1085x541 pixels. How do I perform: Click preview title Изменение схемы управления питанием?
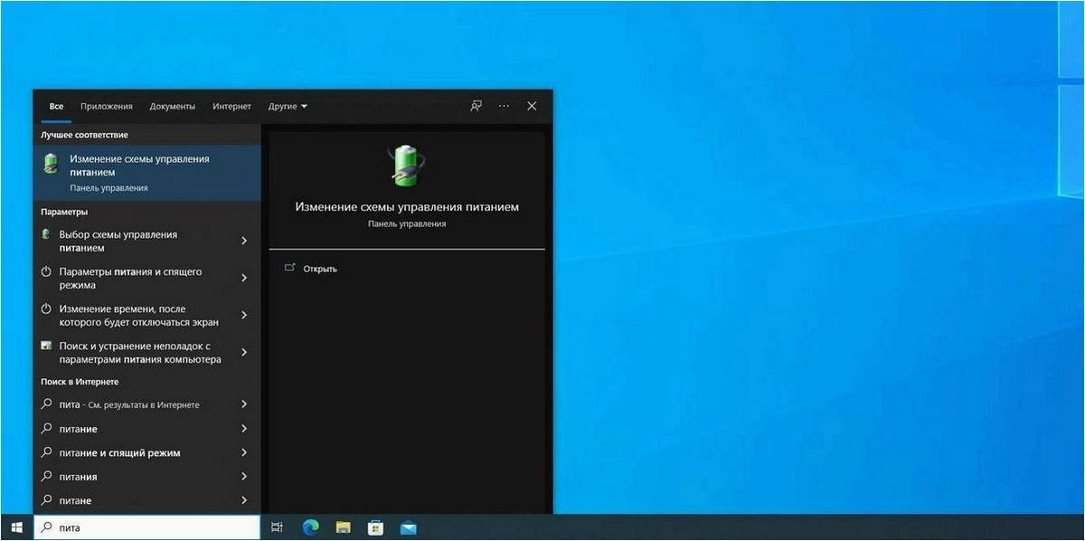(407, 206)
